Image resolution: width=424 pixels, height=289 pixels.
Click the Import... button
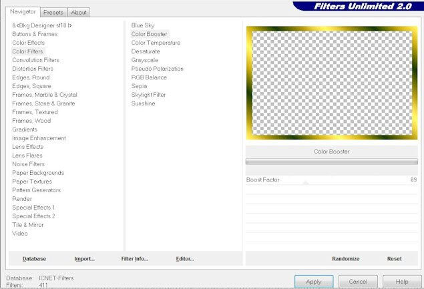(85, 259)
